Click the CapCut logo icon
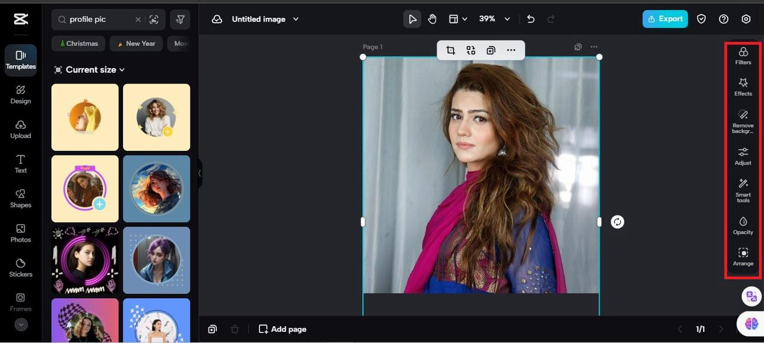 click(20, 19)
